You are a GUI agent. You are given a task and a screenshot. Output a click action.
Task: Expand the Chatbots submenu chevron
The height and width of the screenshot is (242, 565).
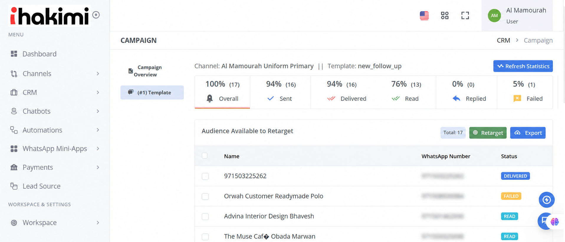98,111
